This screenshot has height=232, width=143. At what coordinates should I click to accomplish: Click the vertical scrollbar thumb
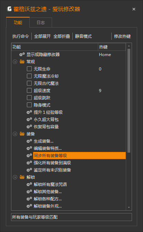pyautogui.click(x=129, y=101)
